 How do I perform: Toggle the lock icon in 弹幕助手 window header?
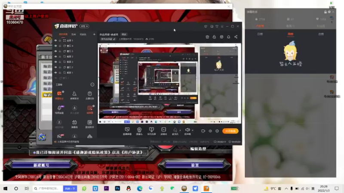326,12
